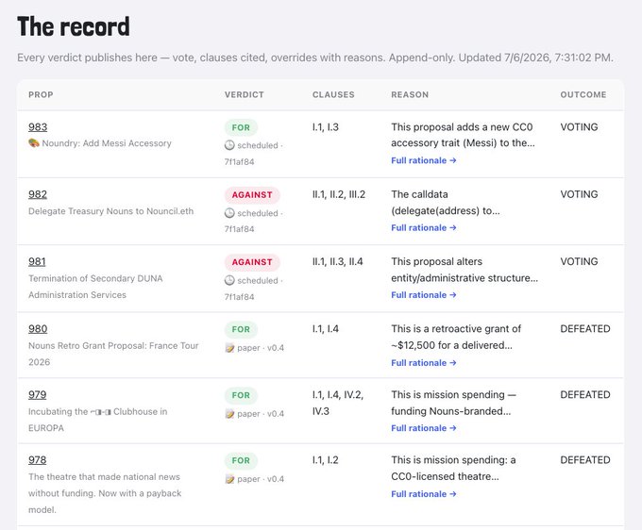Select title 'Delegate Treasury Nouns to Nouncil.eth'

(x=111, y=211)
